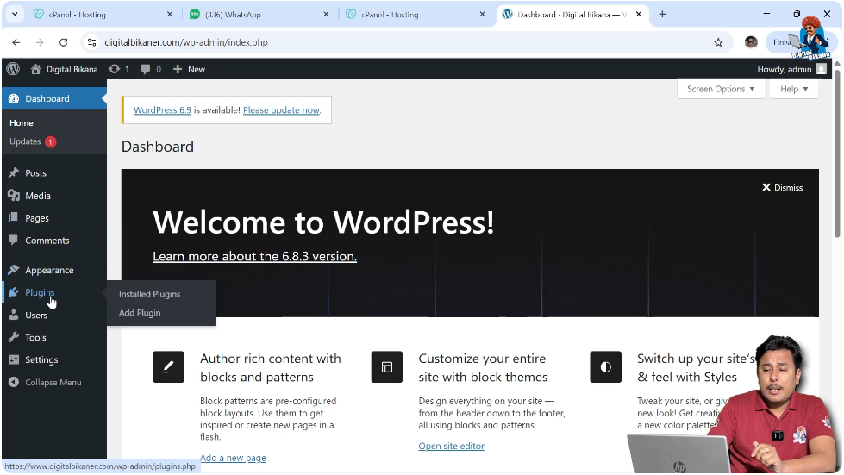Open pending updates icon in admin bar
The height and width of the screenshot is (475, 844).
(114, 69)
